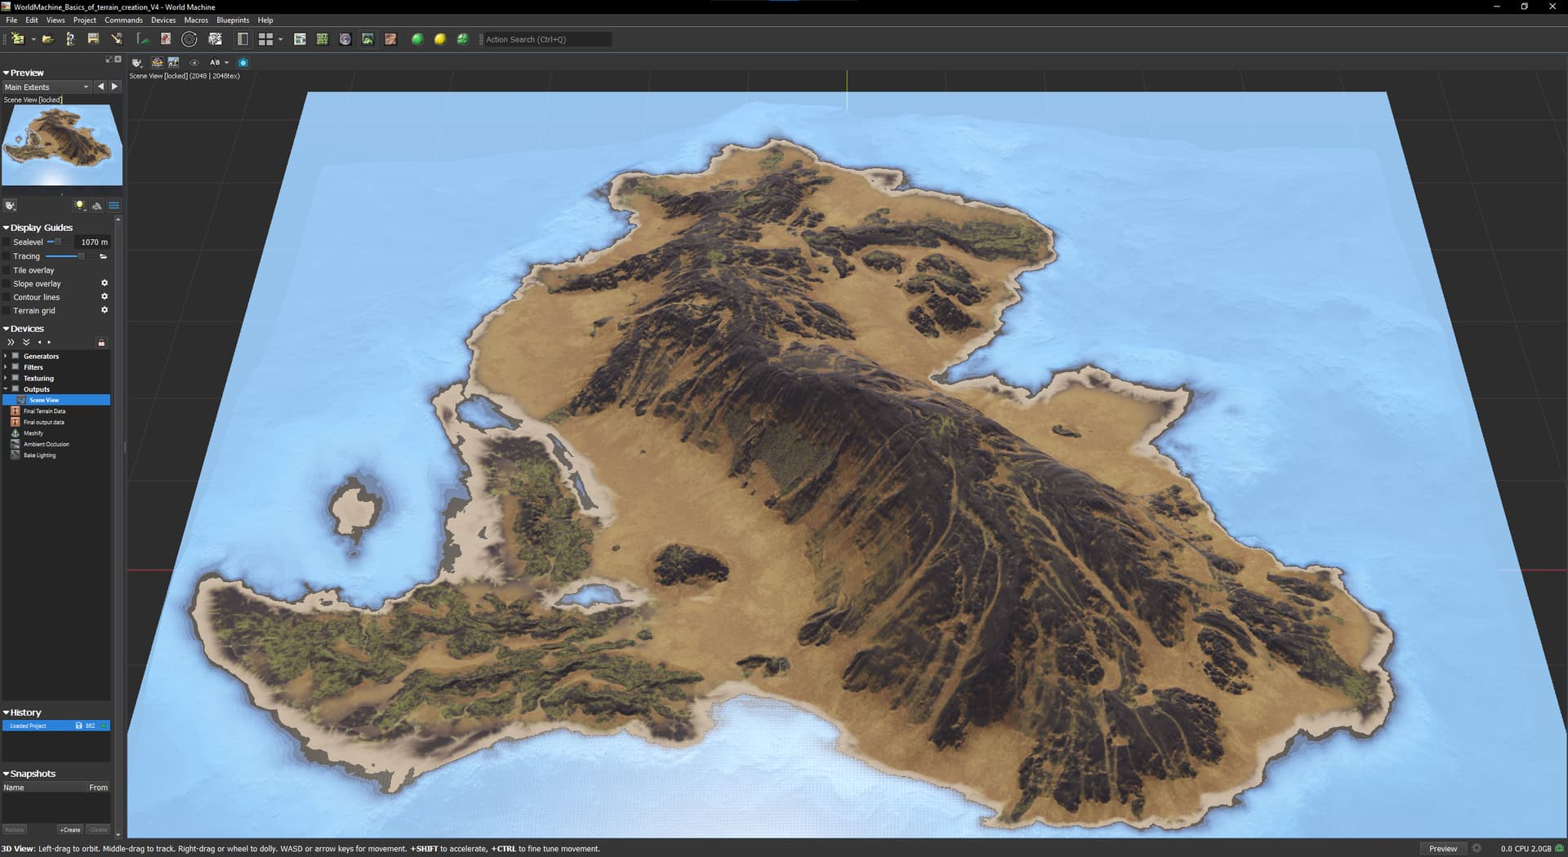Click the arrow-to-page toolbar icon after Save
1568x857 pixels.
(117, 39)
